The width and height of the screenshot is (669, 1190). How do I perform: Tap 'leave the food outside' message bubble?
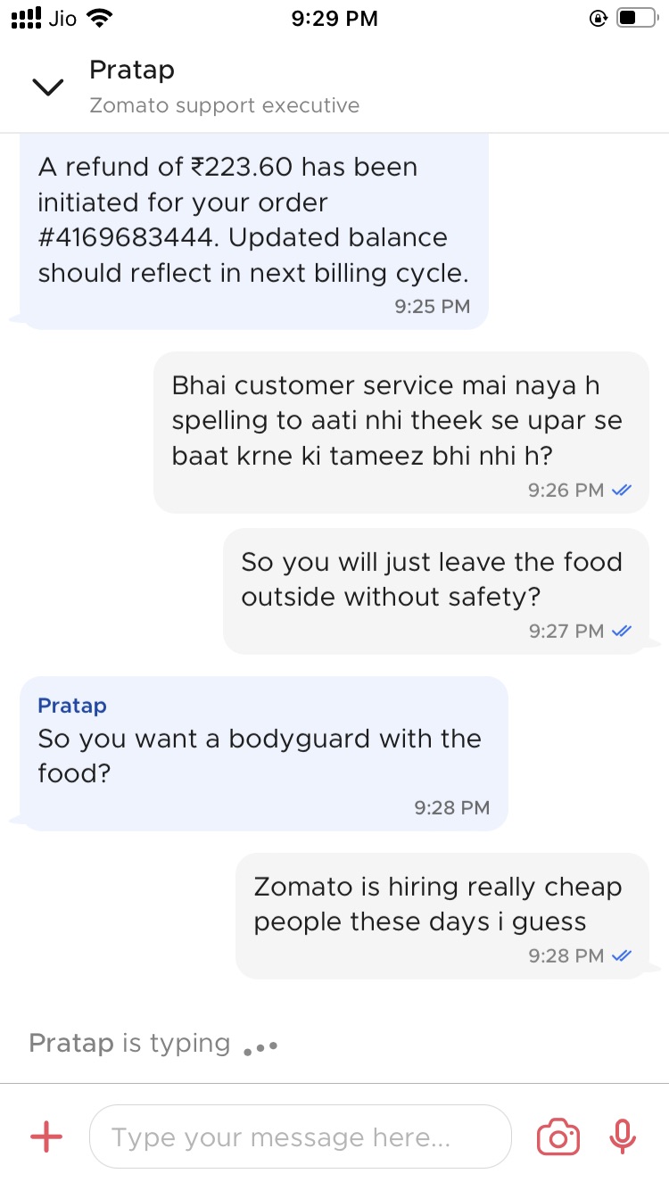pyautogui.click(x=432, y=580)
